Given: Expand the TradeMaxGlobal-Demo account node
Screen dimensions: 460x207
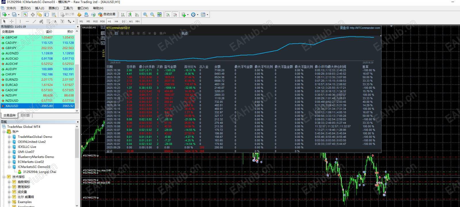Looking at the screenshot, I should coord(9,137).
